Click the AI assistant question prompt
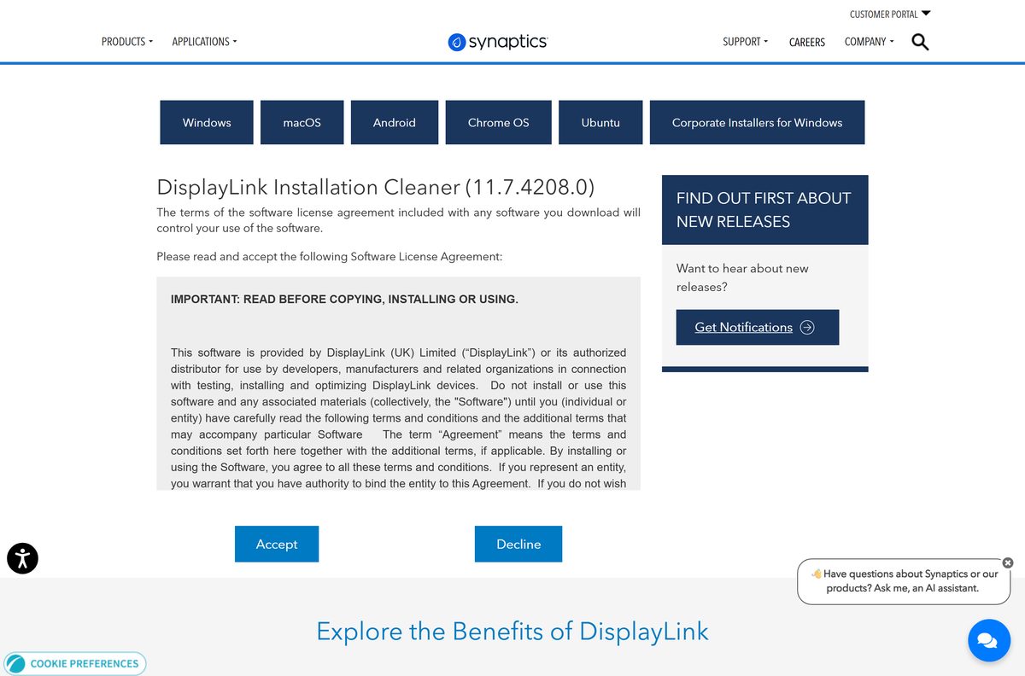The height and width of the screenshot is (676, 1025). pos(904,581)
